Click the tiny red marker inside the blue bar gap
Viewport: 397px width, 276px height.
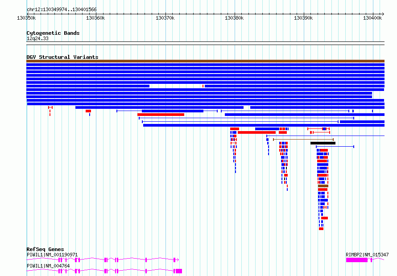pyautogui.click(x=203, y=86)
